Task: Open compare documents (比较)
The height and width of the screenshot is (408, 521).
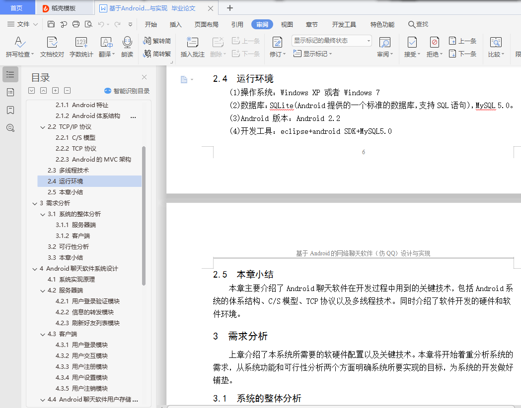Action: pyautogui.click(x=496, y=47)
